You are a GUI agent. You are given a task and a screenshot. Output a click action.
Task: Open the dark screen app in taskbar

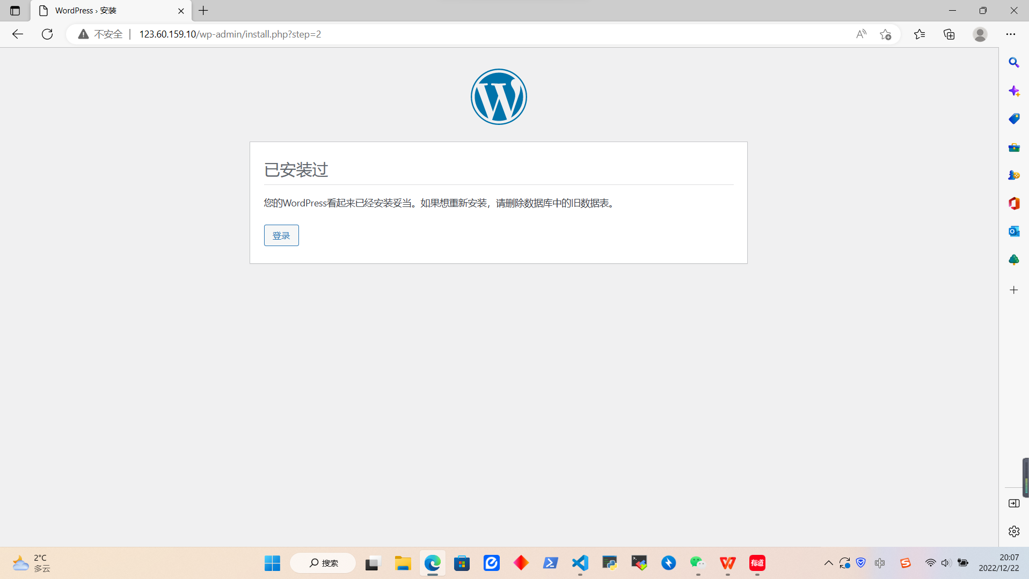(x=639, y=563)
